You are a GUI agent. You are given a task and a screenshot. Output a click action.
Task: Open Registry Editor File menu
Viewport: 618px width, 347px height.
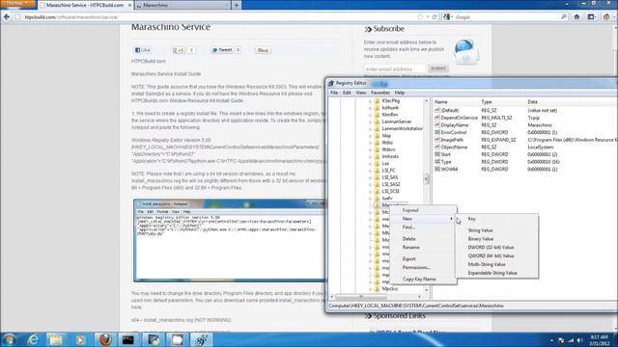point(334,93)
